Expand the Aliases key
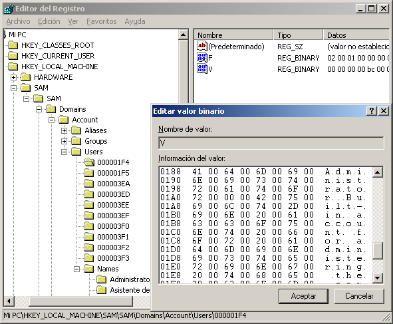The image size is (393, 324). point(64,130)
